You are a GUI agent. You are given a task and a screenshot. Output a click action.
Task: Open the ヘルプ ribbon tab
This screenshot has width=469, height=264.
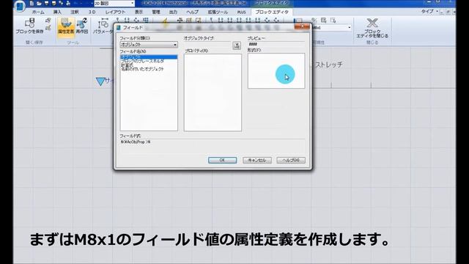tap(192, 12)
